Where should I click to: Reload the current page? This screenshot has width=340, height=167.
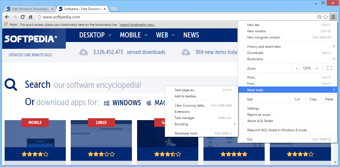(23, 17)
